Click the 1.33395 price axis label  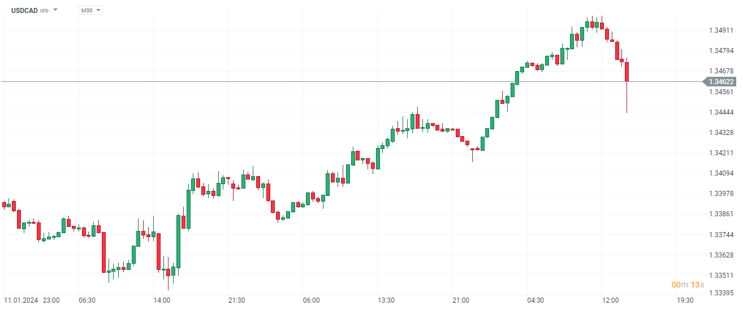coord(720,292)
